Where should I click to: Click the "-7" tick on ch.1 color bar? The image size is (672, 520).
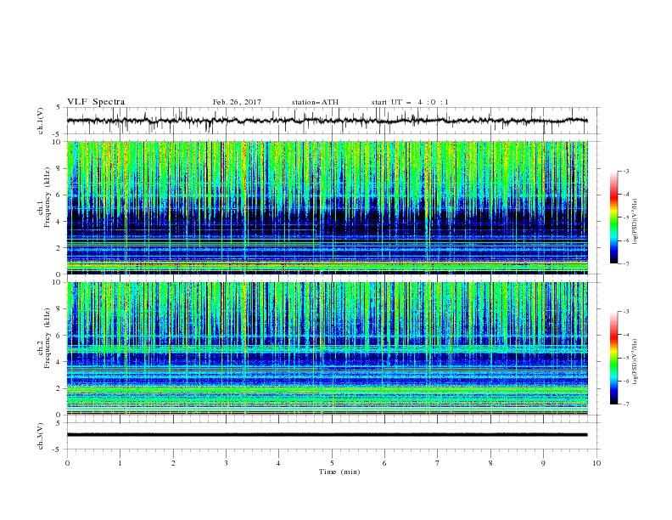[x=625, y=263]
